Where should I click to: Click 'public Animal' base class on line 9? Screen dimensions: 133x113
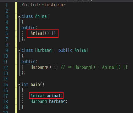(x=73, y=51)
